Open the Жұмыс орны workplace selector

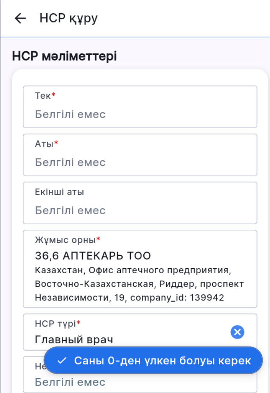[140, 268]
